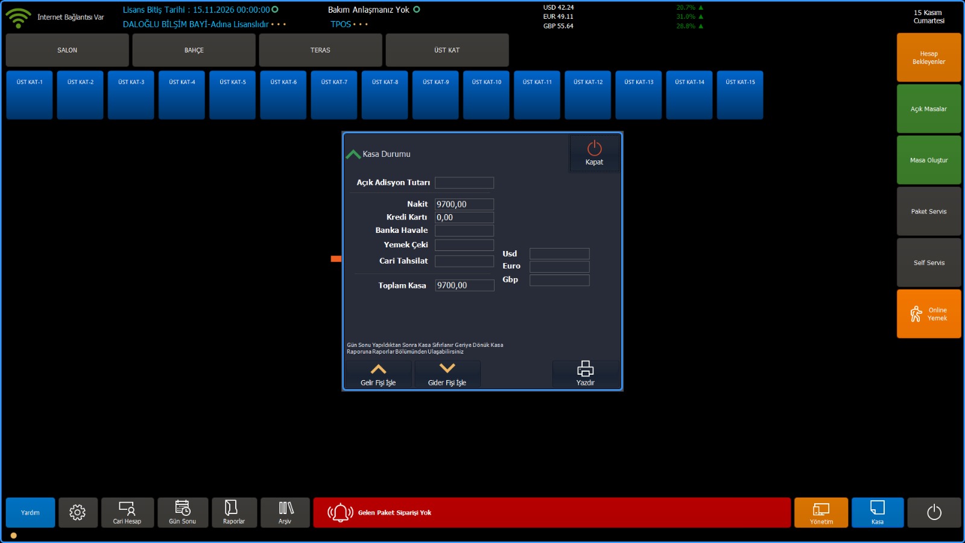
Task: Switch to the TERAS area tab
Action: 320,50
